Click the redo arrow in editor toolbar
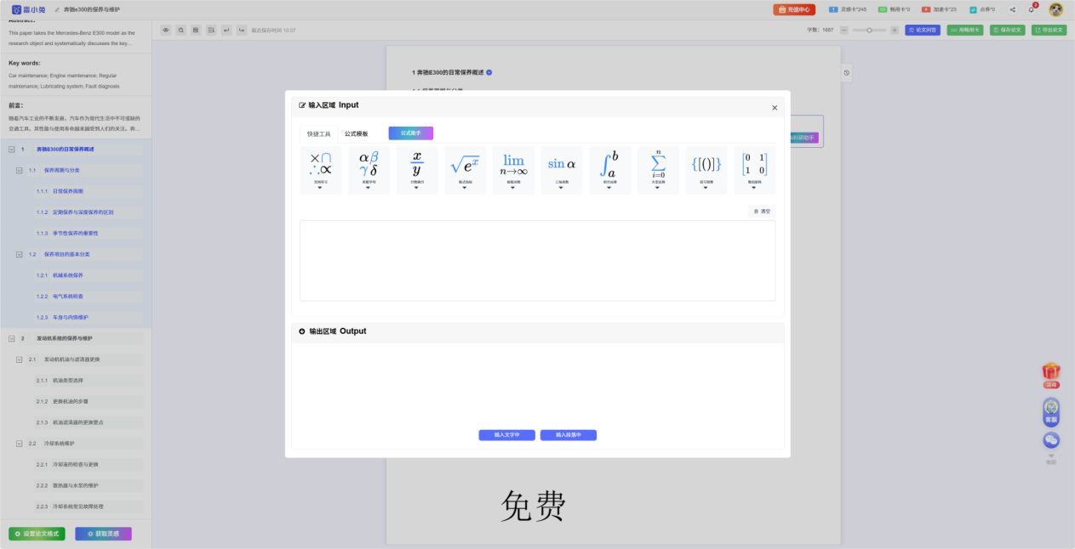Viewport: 1075px width, 549px height. click(x=242, y=30)
